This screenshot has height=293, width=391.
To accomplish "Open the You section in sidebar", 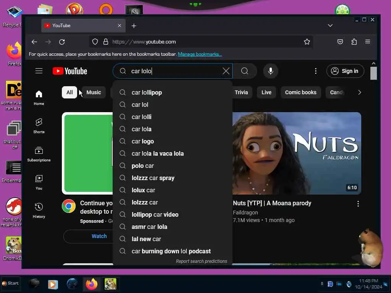I will (x=39, y=182).
